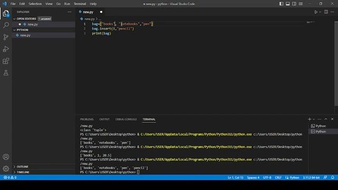Change encoding via UTF-8 status
338x190 pixels.
pyautogui.click(x=267, y=177)
